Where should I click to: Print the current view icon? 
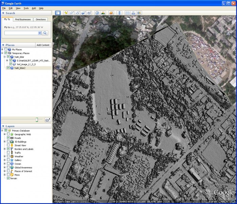coord(133,13)
